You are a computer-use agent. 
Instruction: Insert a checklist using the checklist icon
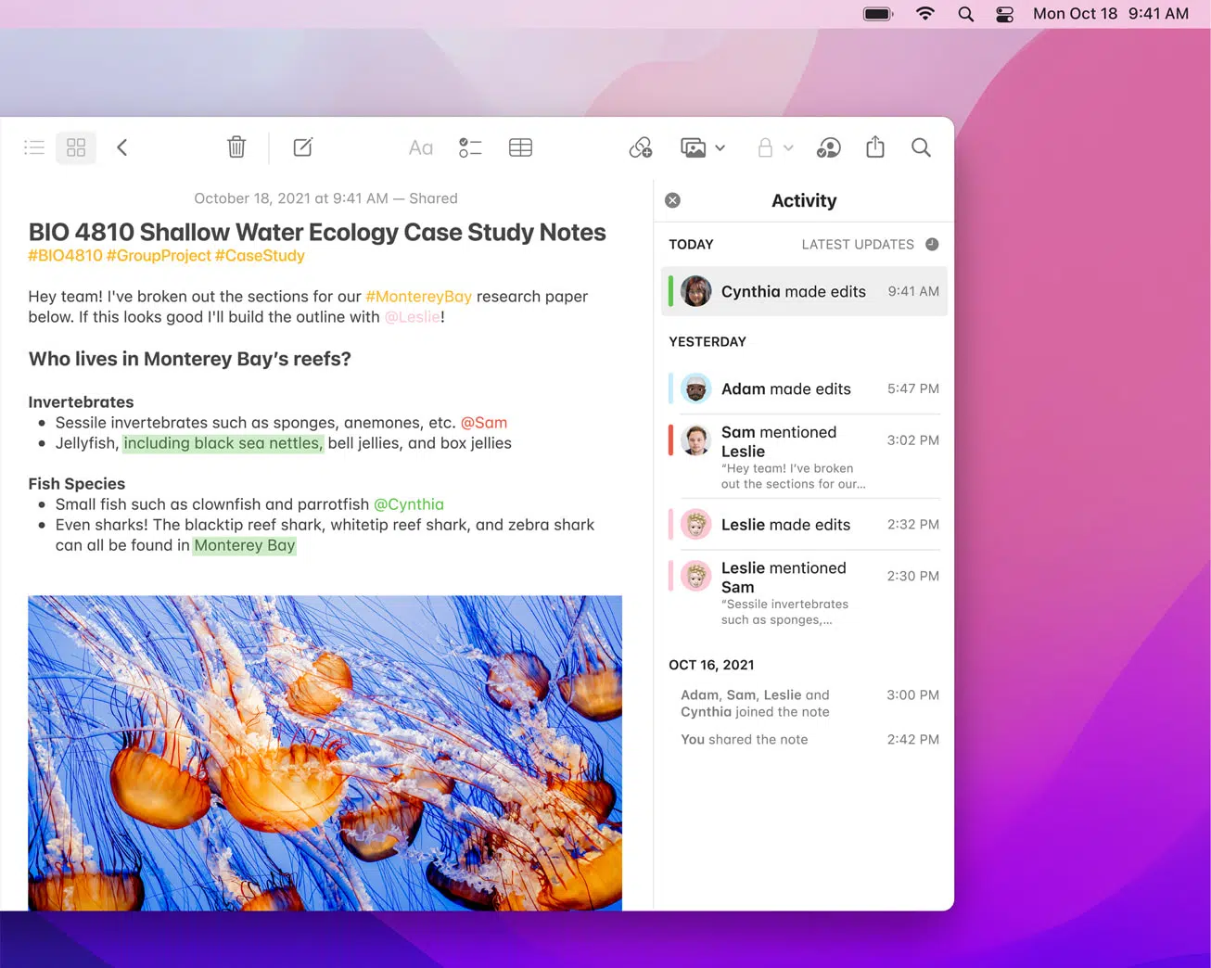[x=470, y=147]
